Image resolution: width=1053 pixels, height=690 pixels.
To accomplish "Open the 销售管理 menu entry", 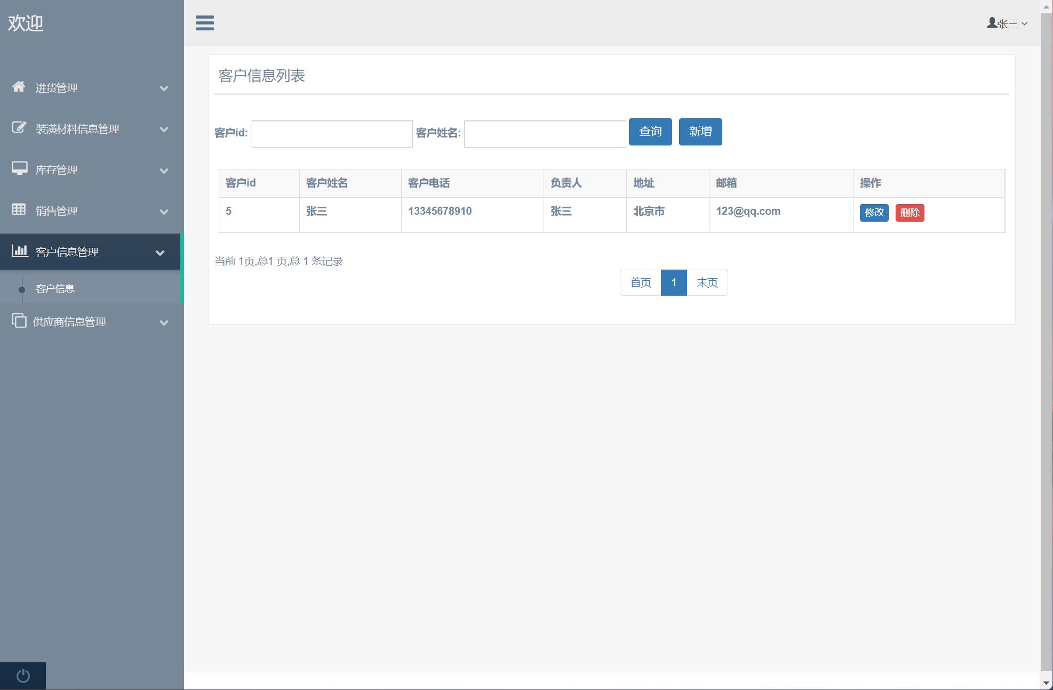I will click(56, 210).
